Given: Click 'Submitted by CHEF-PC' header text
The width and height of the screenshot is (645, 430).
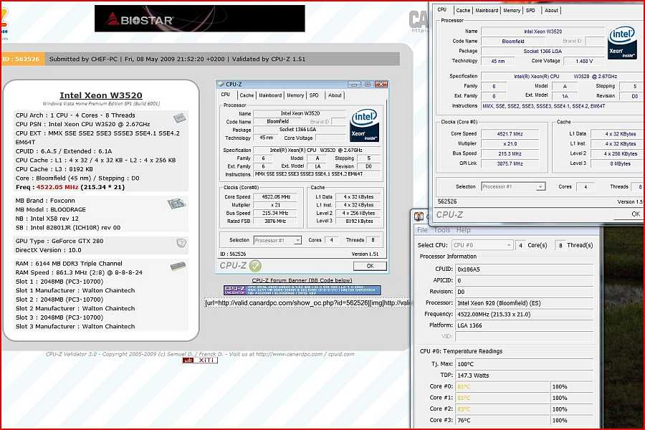Looking at the screenshot, I should (83, 59).
